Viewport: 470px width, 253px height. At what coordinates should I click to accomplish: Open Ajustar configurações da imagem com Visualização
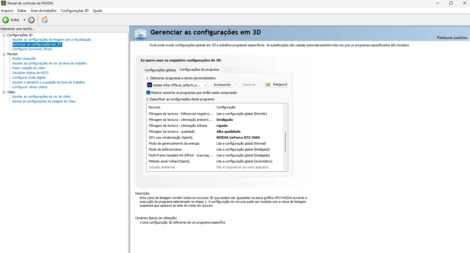51,39
